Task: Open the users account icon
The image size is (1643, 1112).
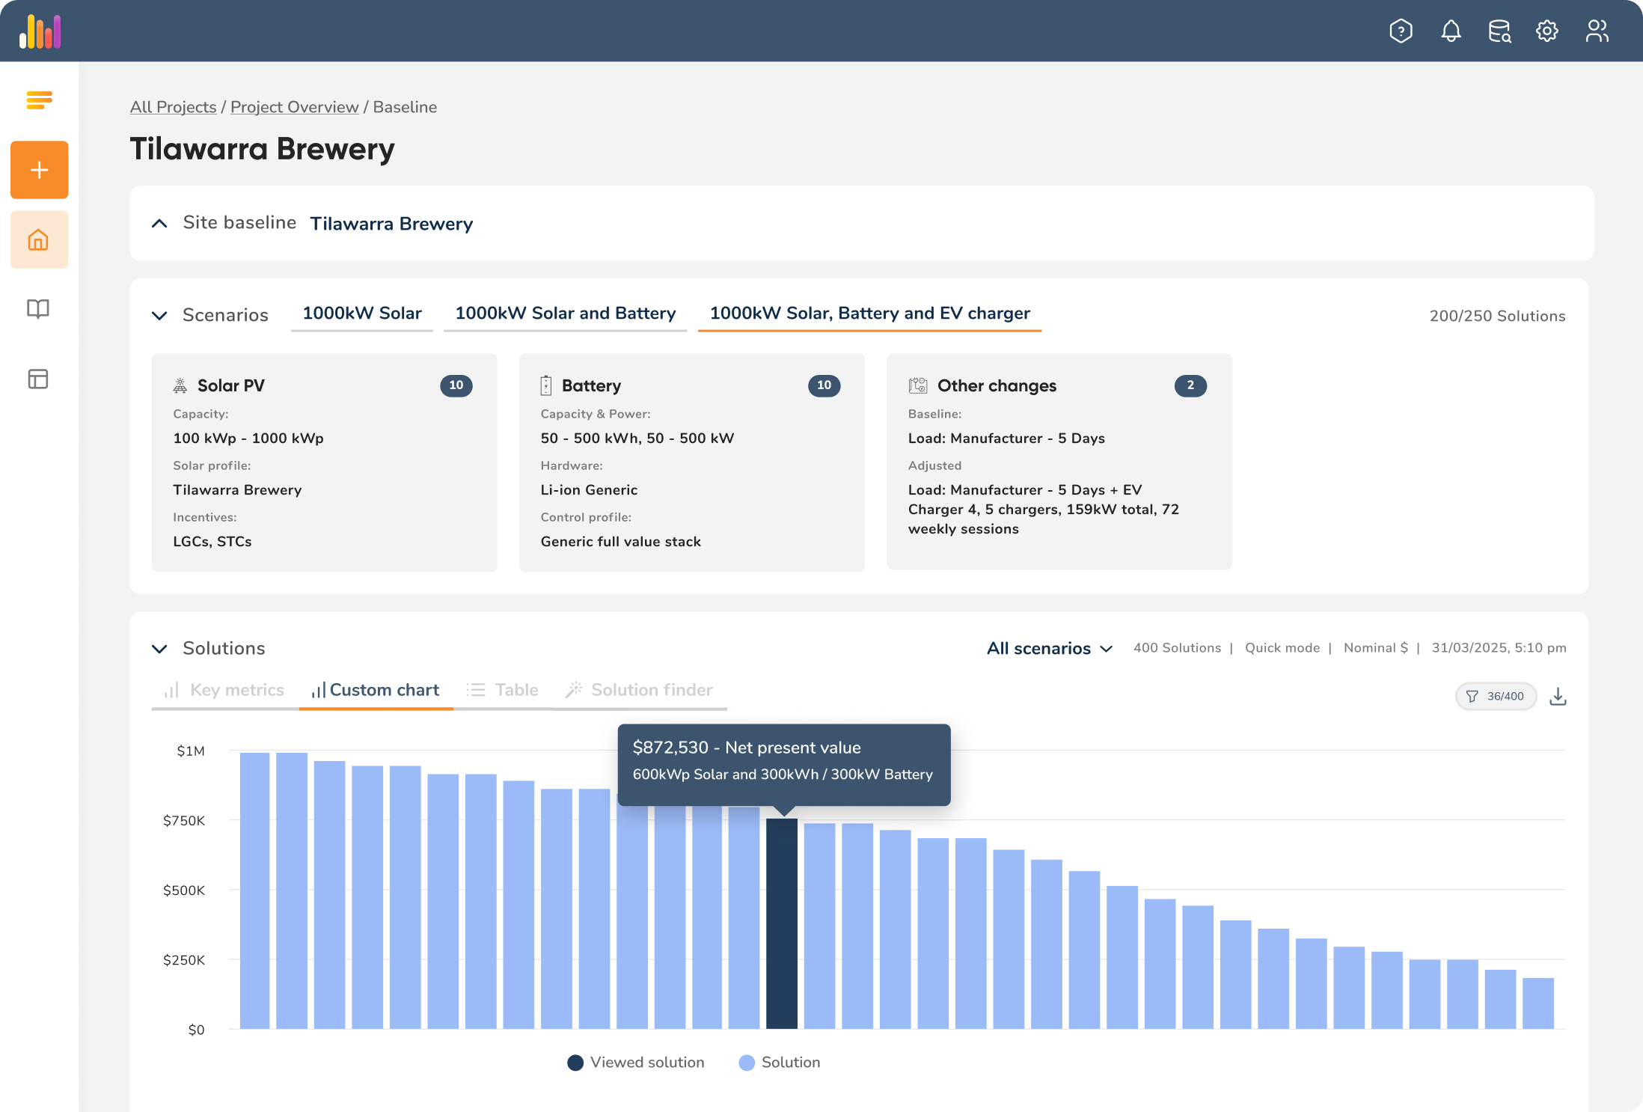Action: [1597, 31]
